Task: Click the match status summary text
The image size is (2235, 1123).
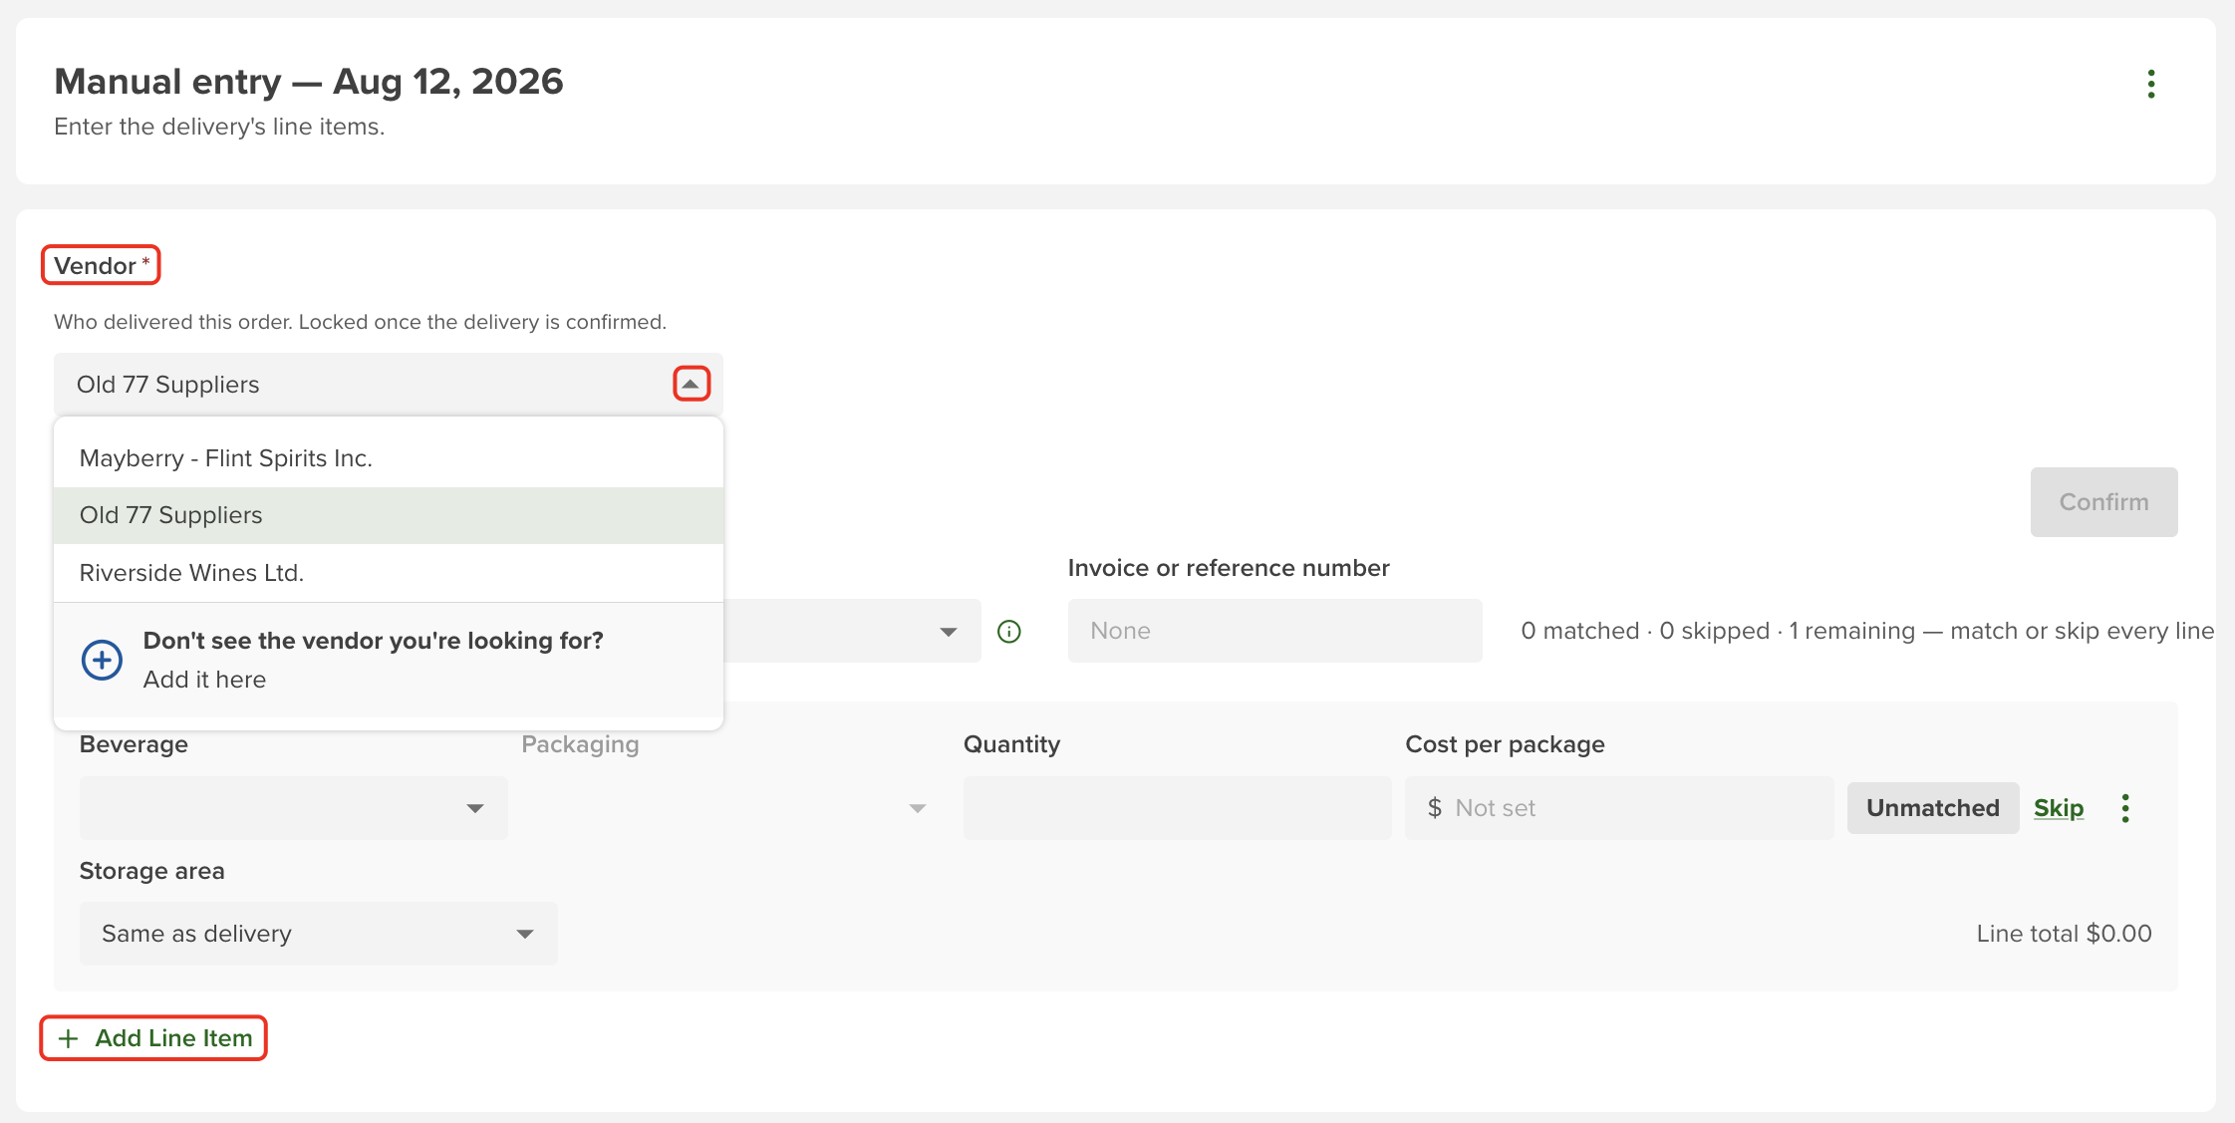Action: pos(1867,631)
